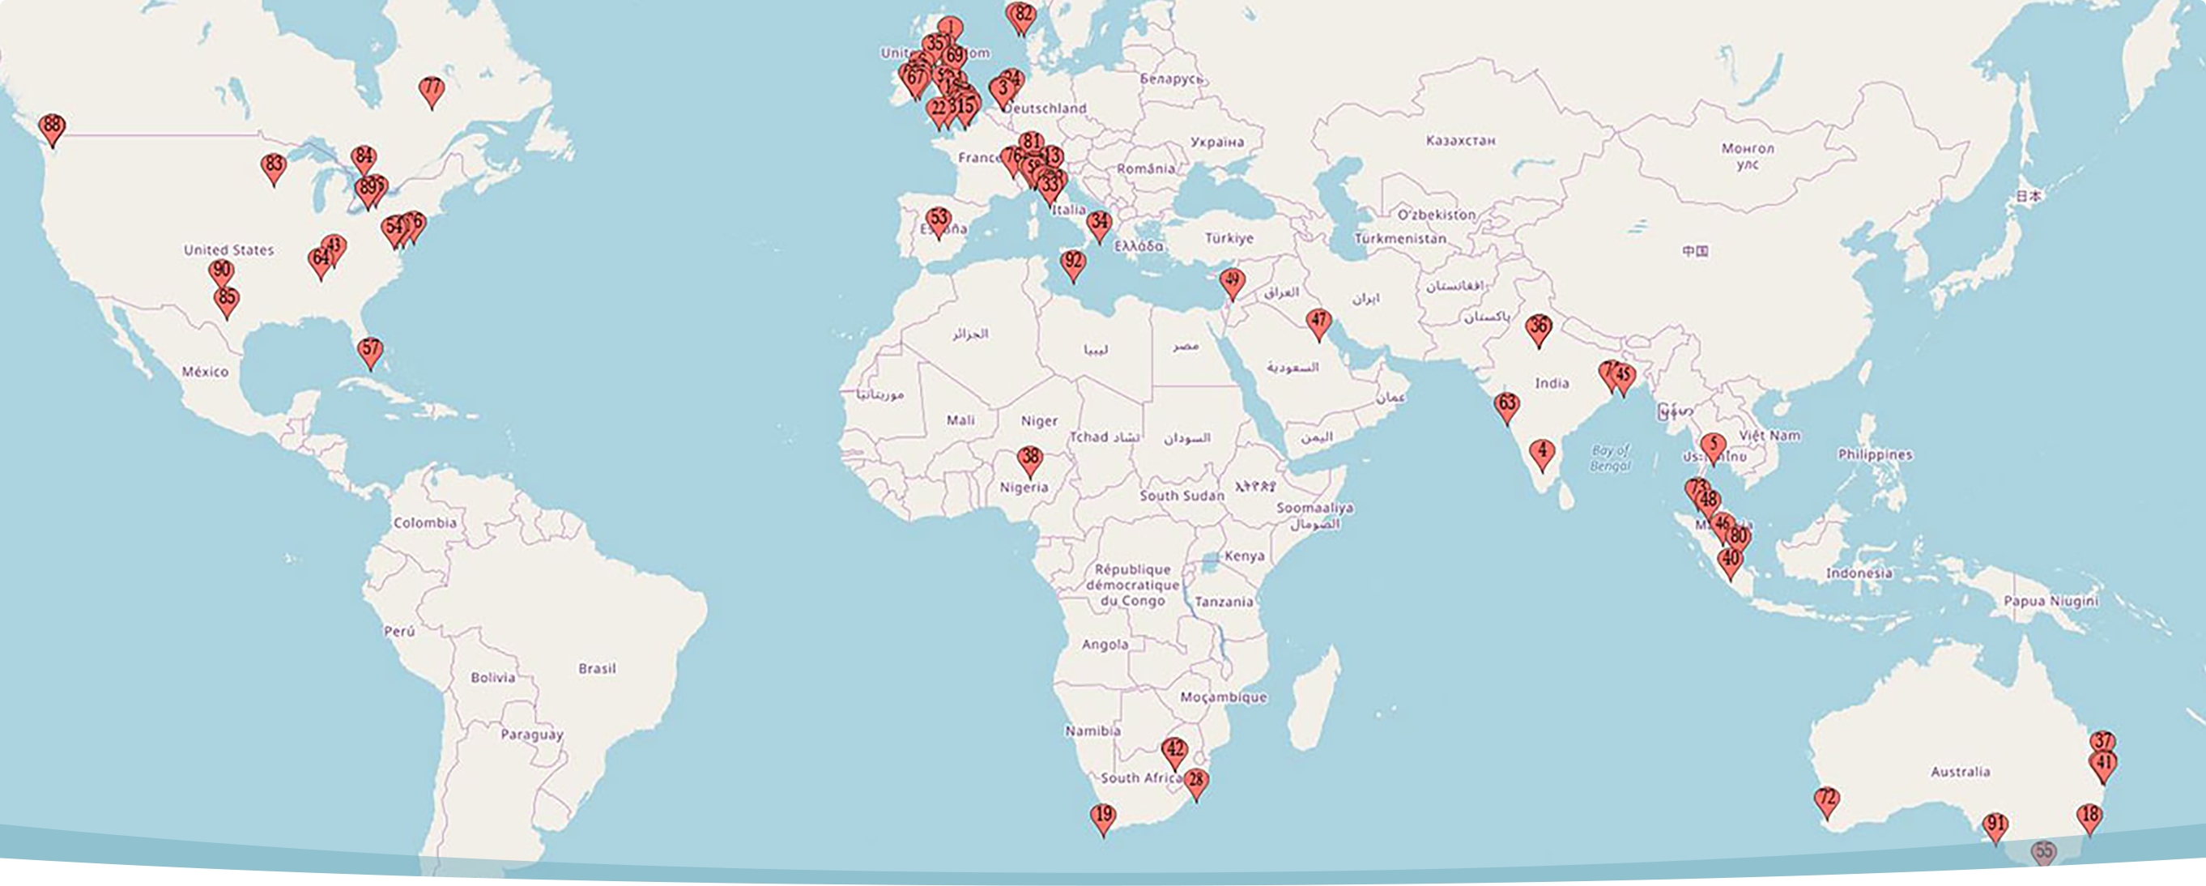Select marker 18 in southeast Australia
Screen dimensions: 2206x886
click(2089, 816)
